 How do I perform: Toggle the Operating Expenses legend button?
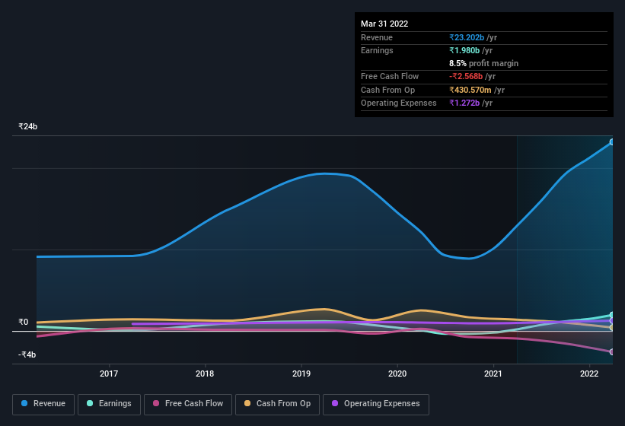[x=375, y=404]
